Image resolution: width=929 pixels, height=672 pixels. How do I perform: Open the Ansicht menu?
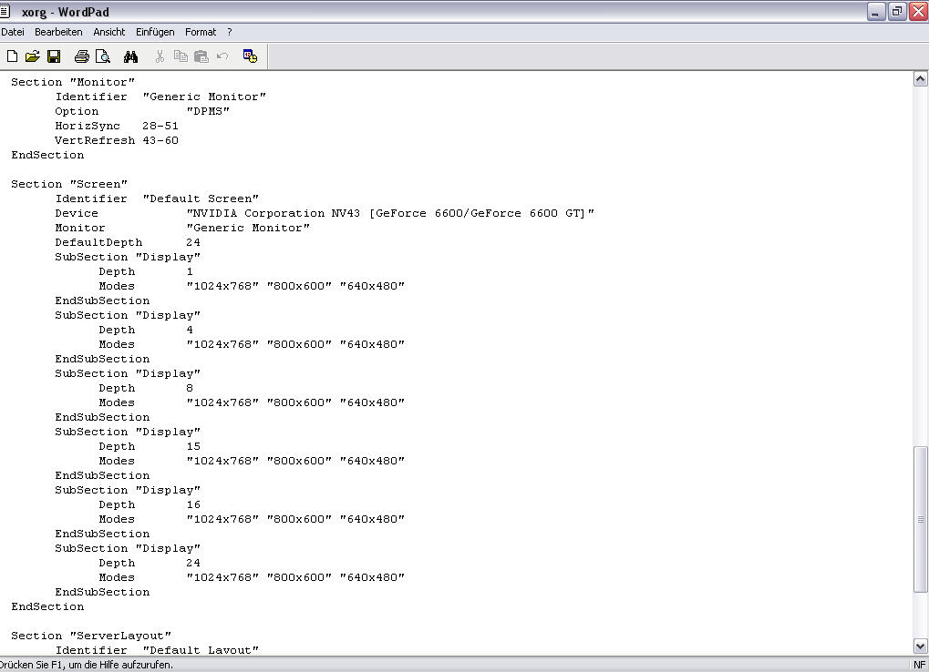pos(109,32)
